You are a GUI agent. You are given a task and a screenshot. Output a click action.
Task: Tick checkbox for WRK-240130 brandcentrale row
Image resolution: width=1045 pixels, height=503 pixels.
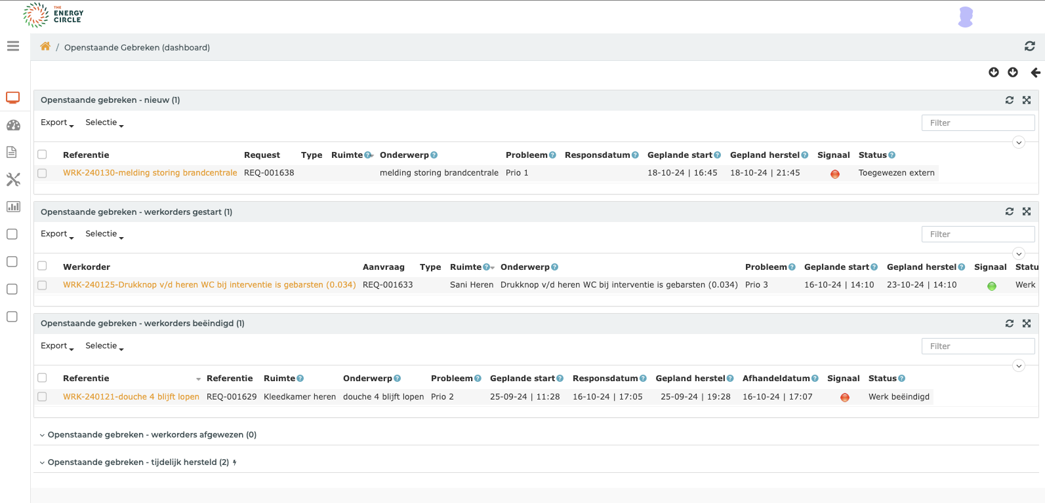[x=43, y=174]
